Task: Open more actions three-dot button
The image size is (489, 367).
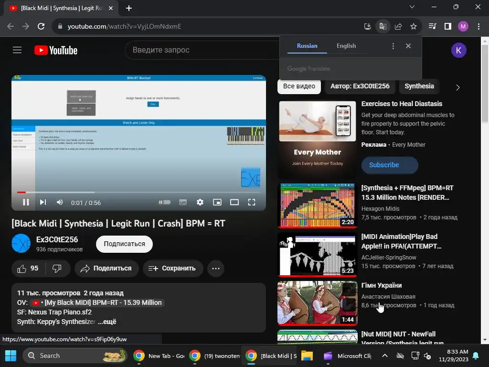Action: pyautogui.click(x=216, y=269)
